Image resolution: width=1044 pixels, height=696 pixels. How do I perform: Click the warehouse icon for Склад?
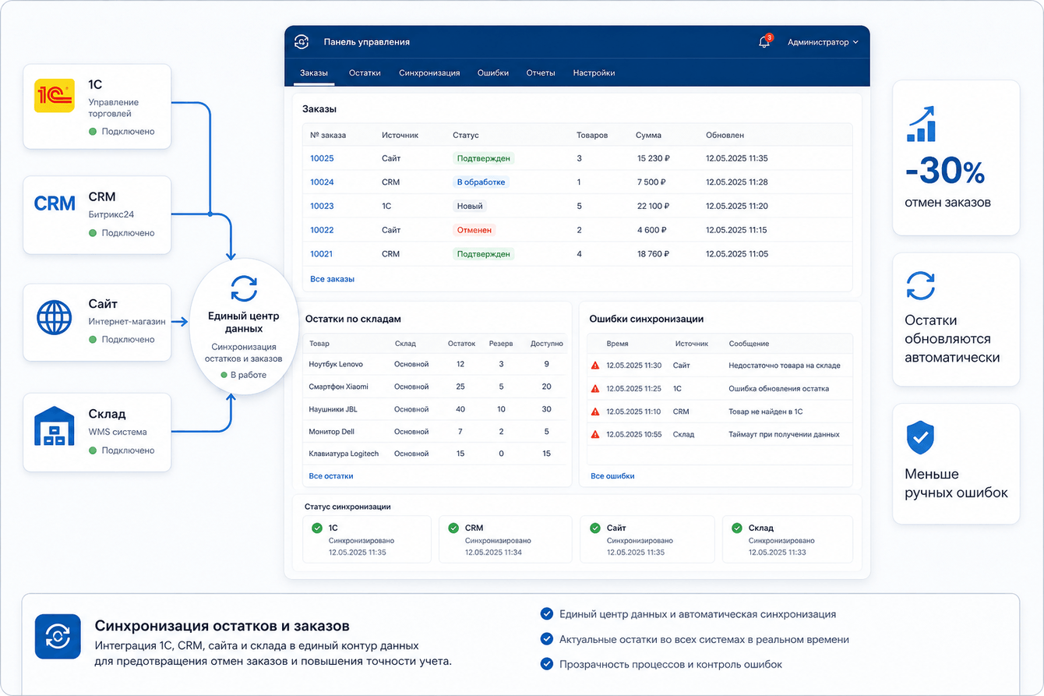pyautogui.click(x=55, y=426)
